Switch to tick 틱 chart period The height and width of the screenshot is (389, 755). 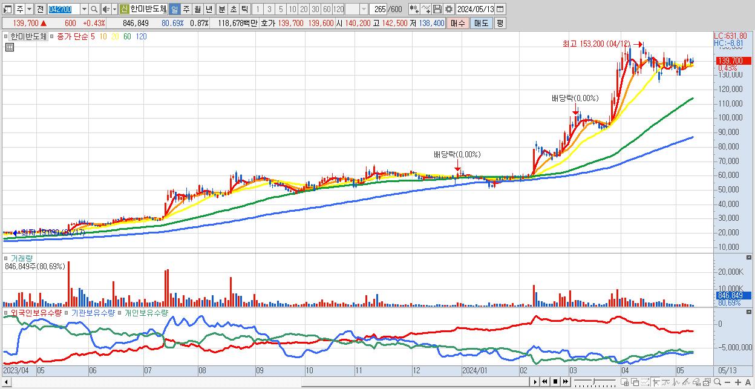244,9
